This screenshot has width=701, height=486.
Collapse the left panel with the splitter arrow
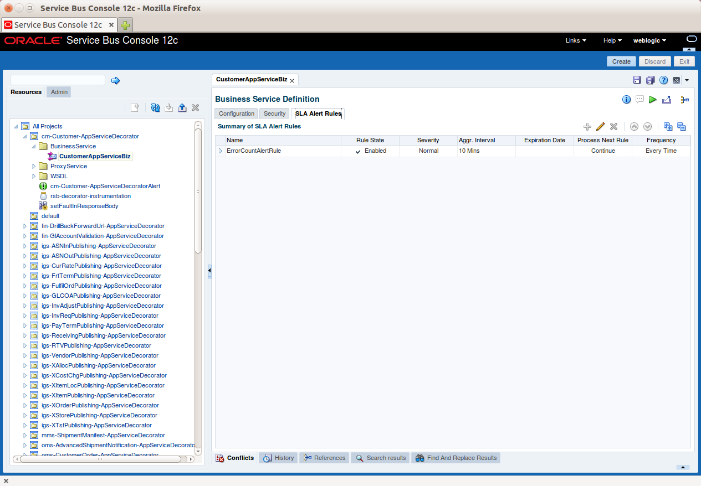coord(209,271)
